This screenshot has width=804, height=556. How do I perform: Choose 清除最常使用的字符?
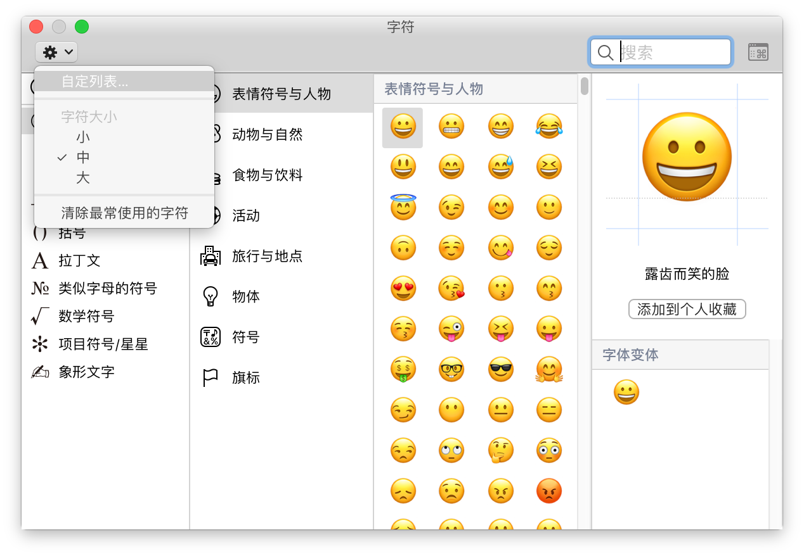click(124, 213)
